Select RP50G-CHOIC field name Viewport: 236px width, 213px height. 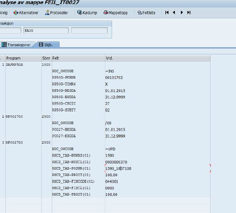point(64,103)
